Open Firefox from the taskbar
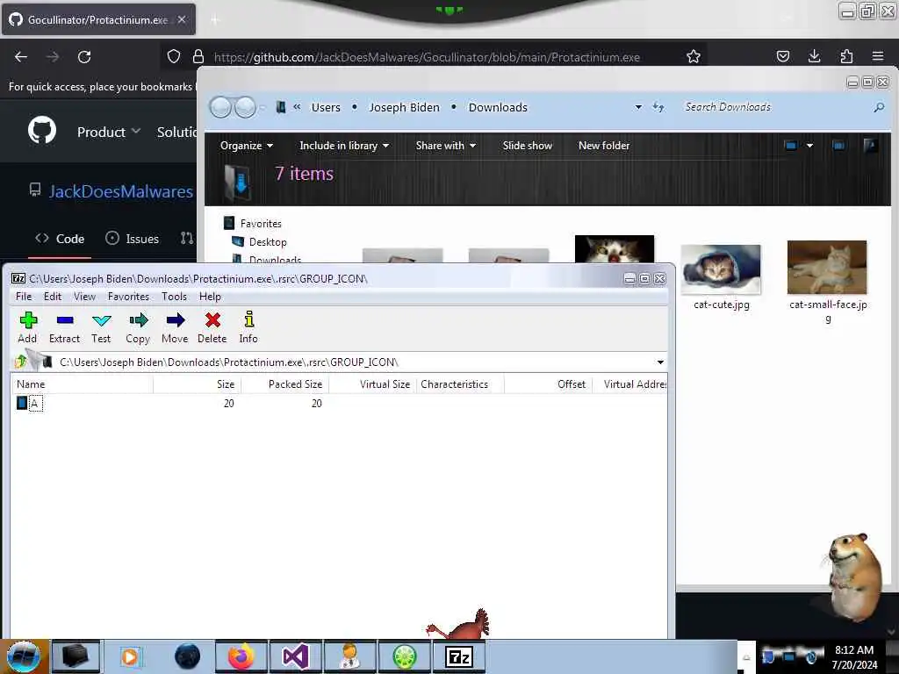899x674 pixels. 241,656
